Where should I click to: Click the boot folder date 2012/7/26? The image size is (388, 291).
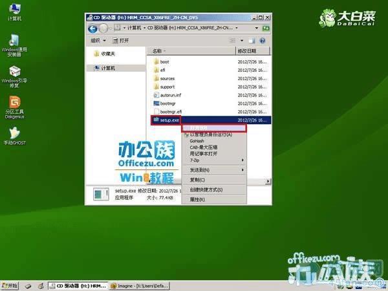point(252,62)
